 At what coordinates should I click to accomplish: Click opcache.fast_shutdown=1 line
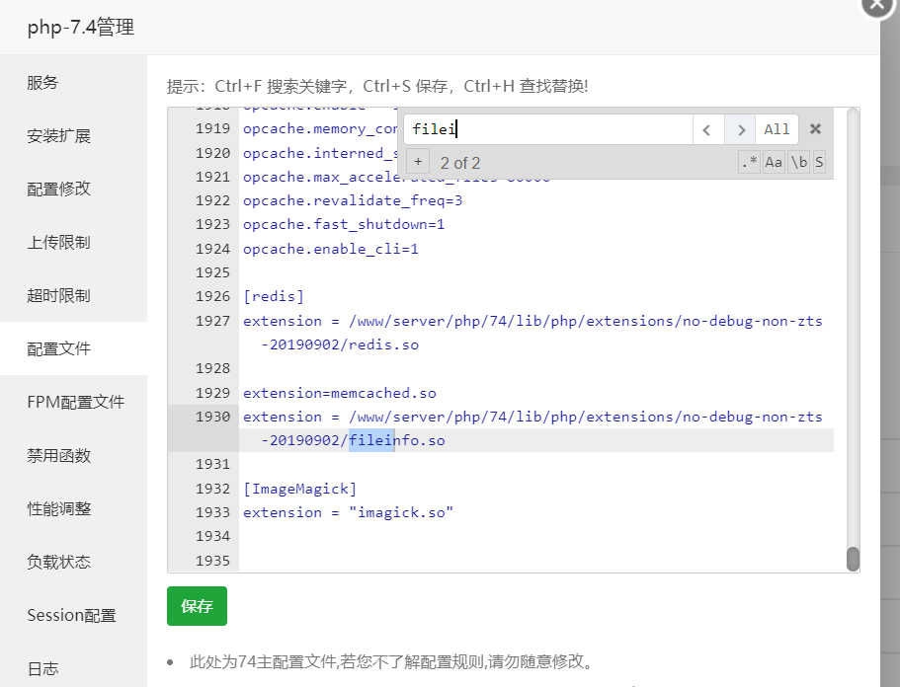[344, 224]
